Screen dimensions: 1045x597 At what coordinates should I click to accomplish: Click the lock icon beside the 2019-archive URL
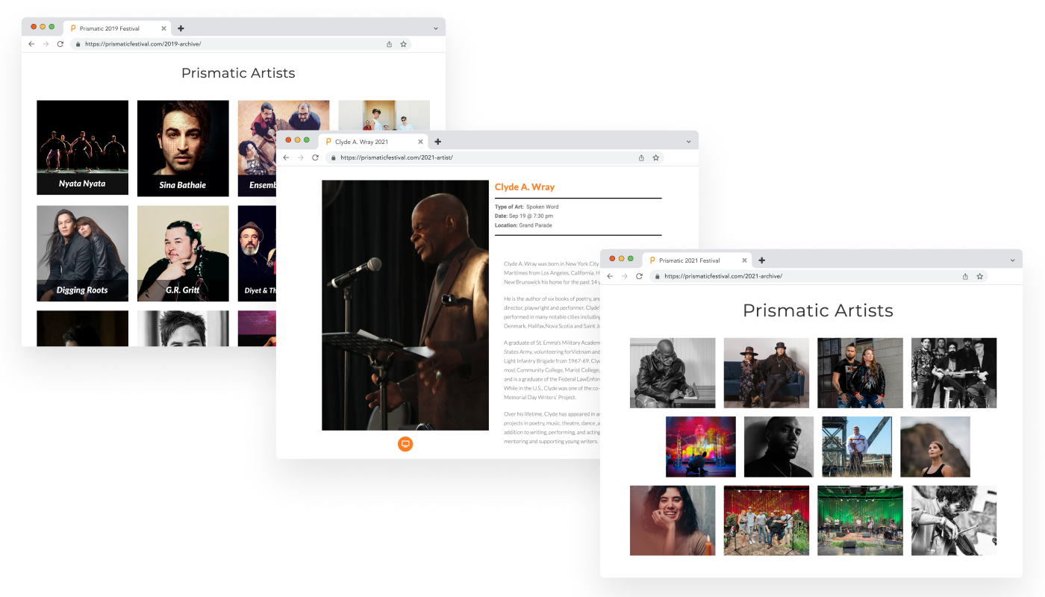(x=78, y=44)
